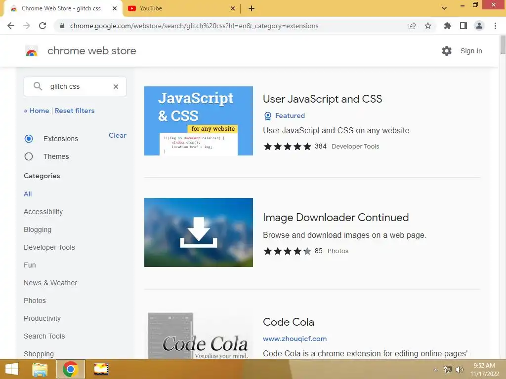Click the Home link
The height and width of the screenshot is (379, 506).
(x=37, y=111)
